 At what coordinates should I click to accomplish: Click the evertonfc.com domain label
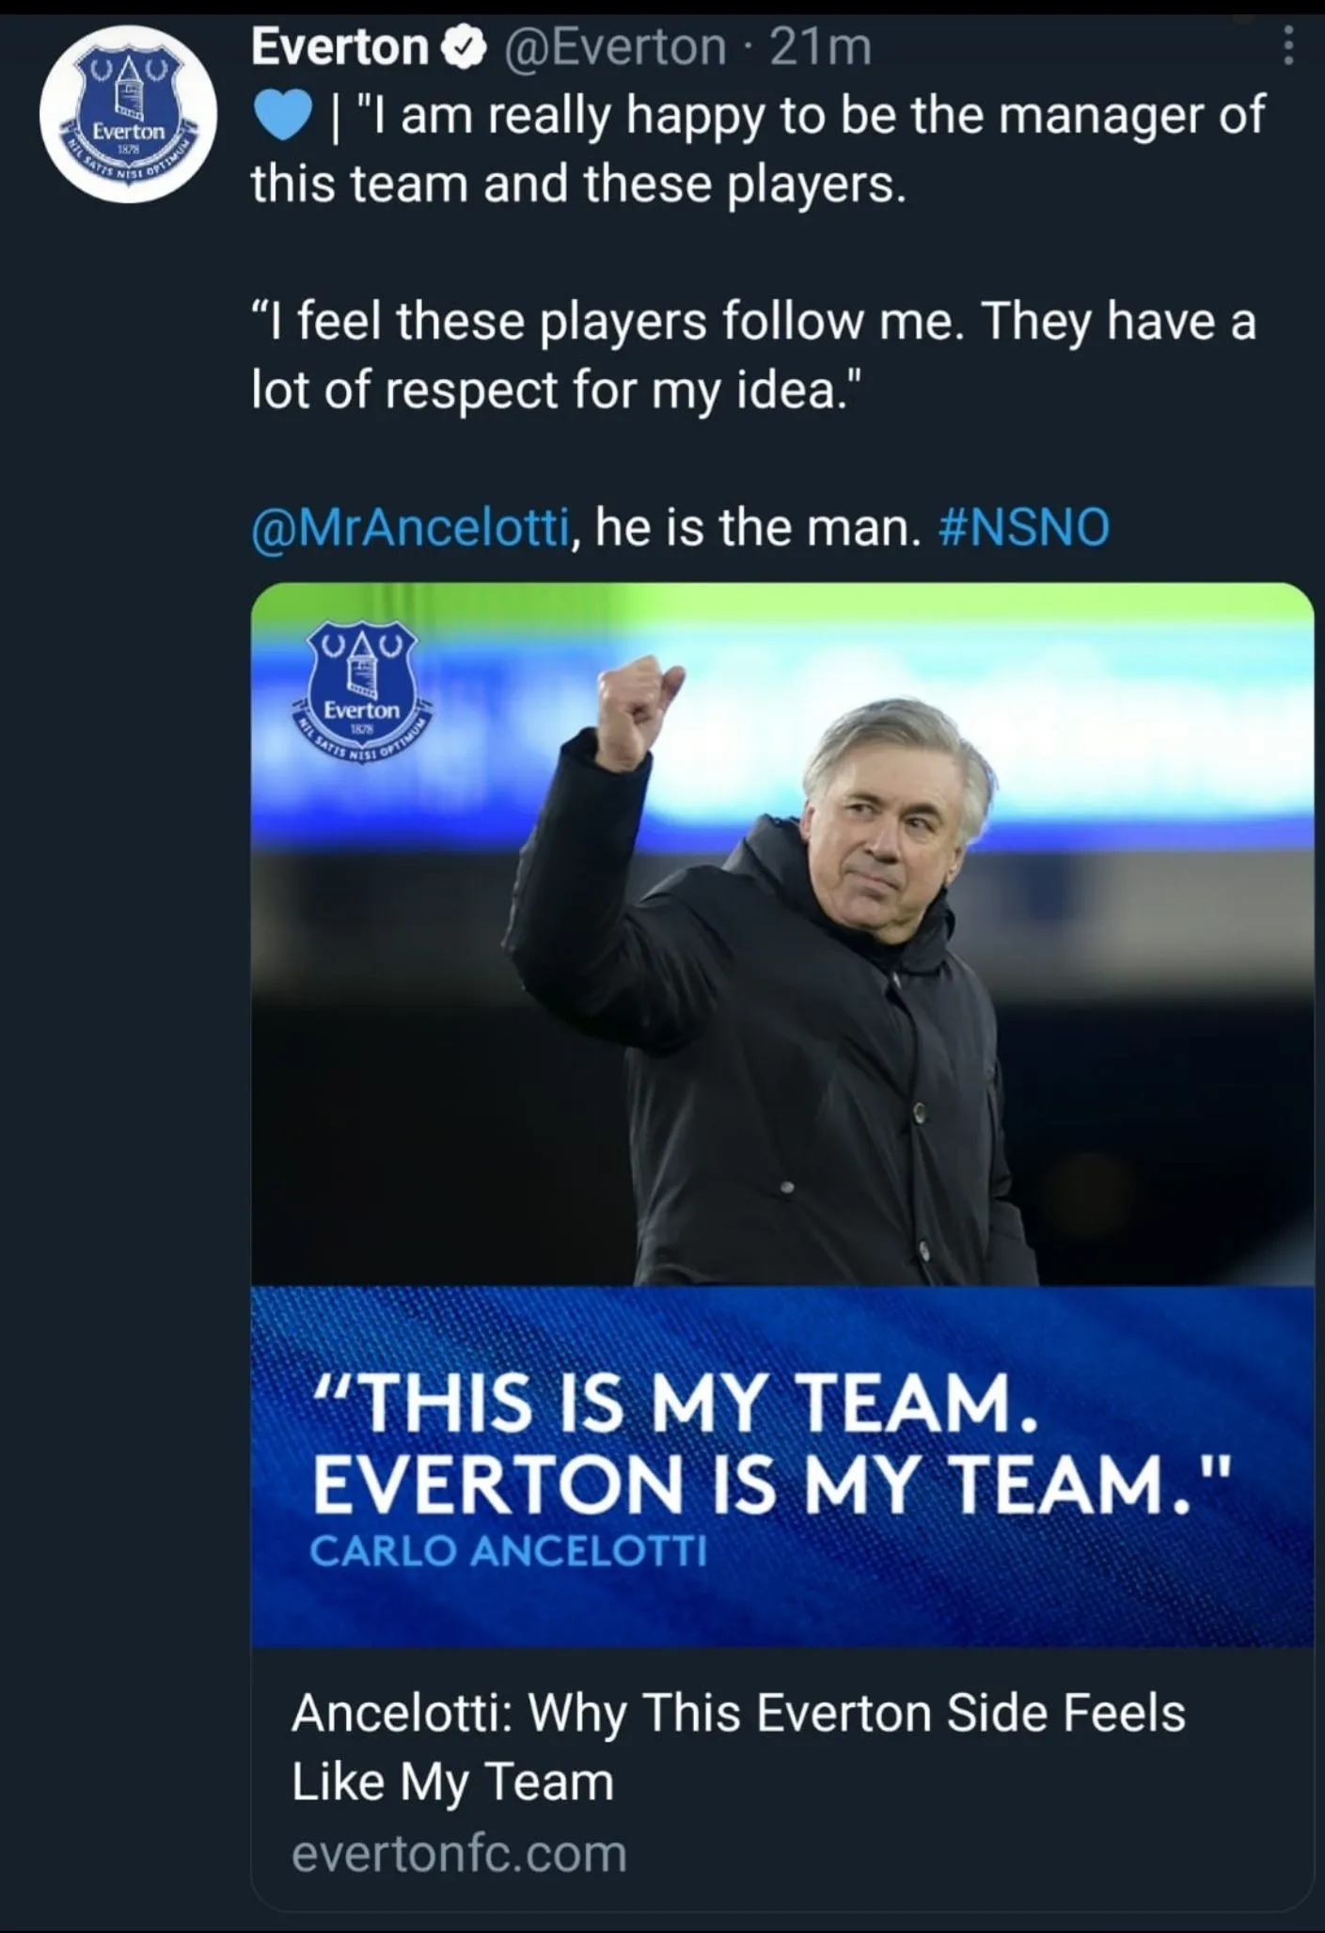click(459, 1853)
